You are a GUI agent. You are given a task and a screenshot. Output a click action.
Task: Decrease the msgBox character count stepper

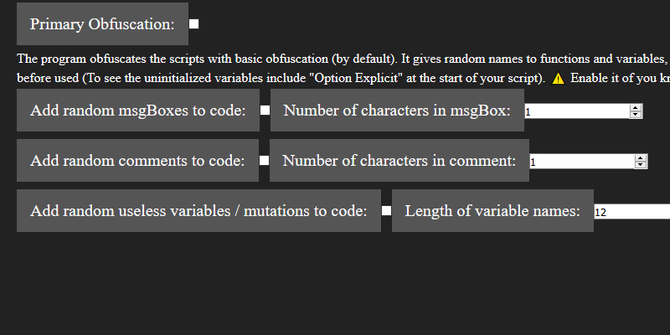click(636, 115)
